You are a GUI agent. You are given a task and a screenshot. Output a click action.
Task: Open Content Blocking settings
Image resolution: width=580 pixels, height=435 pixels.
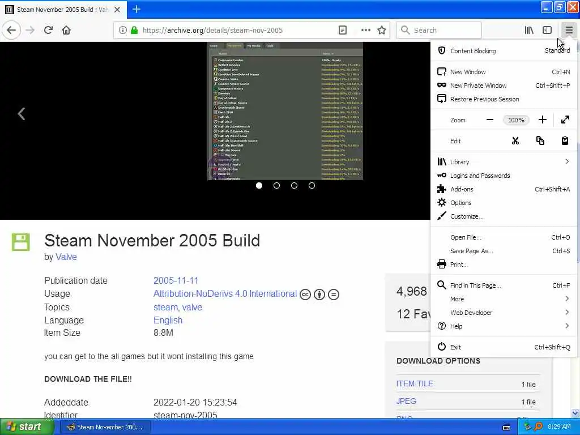click(504, 50)
